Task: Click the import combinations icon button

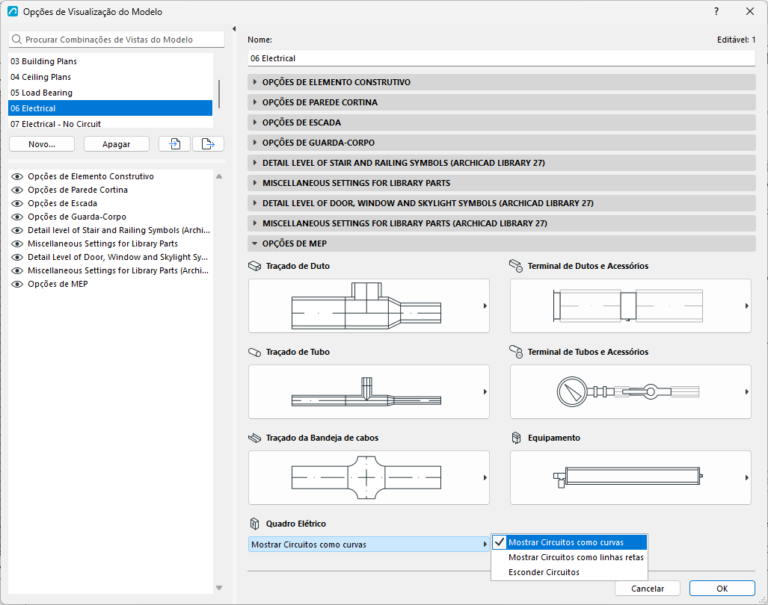Action: coord(174,144)
